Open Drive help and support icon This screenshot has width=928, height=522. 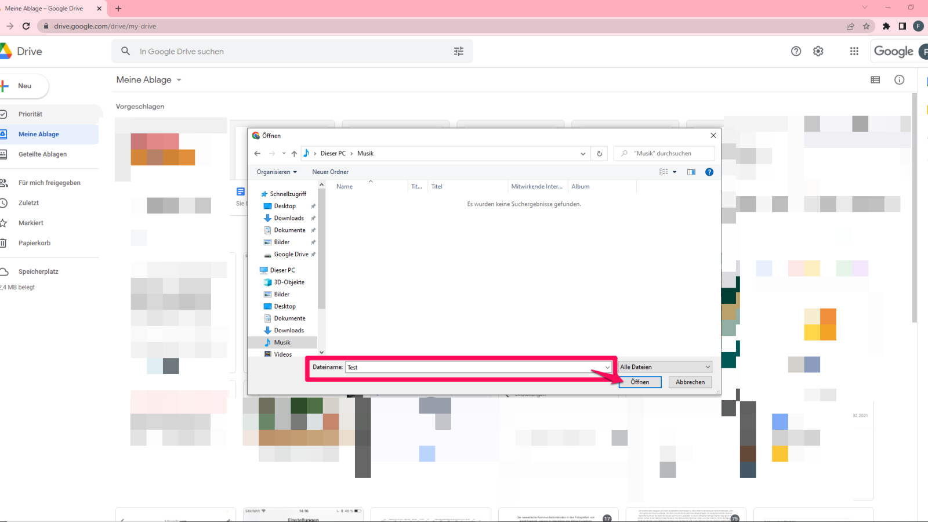(796, 51)
